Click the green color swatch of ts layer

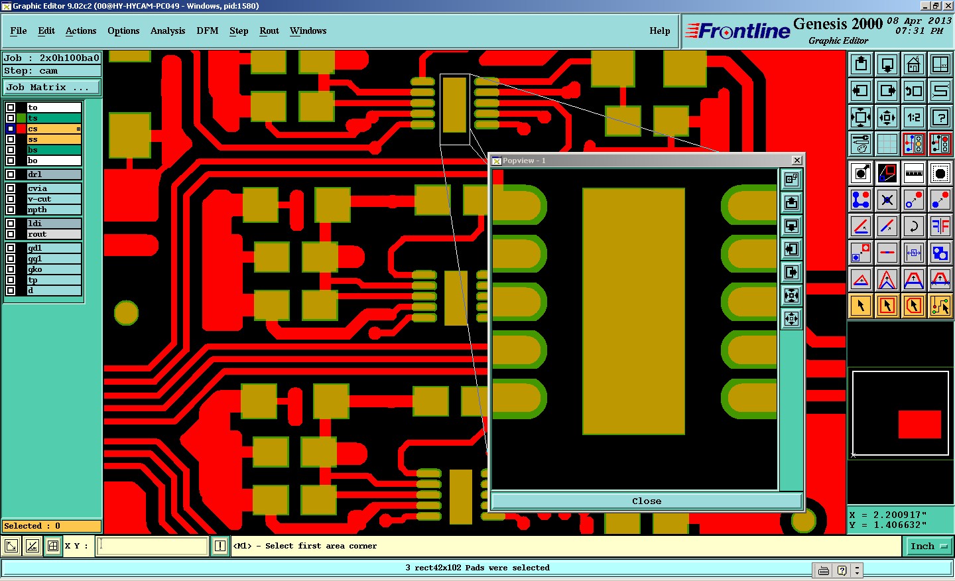[x=21, y=118]
